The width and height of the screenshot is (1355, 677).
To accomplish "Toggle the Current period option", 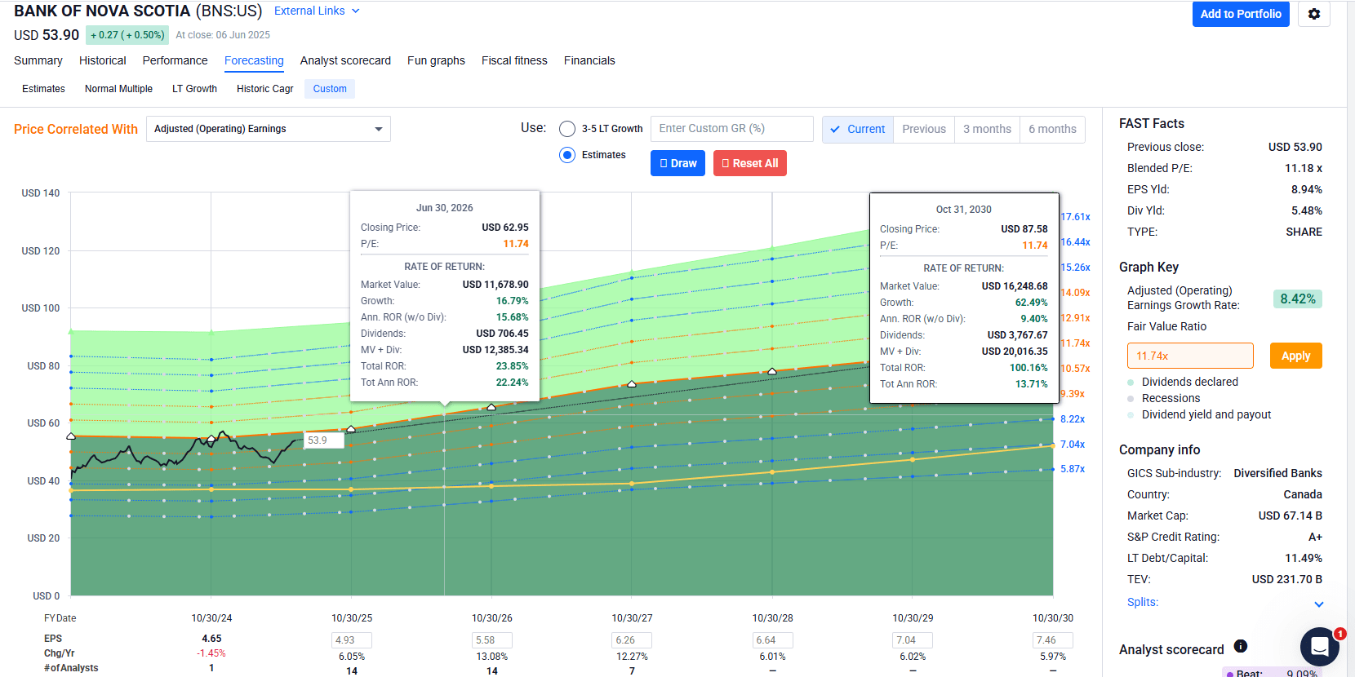I will pyautogui.click(x=858, y=129).
